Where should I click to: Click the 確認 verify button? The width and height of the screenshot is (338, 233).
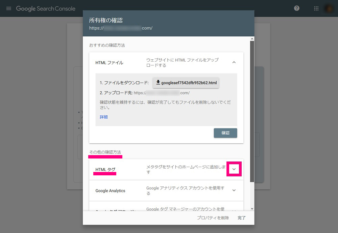(x=225, y=133)
